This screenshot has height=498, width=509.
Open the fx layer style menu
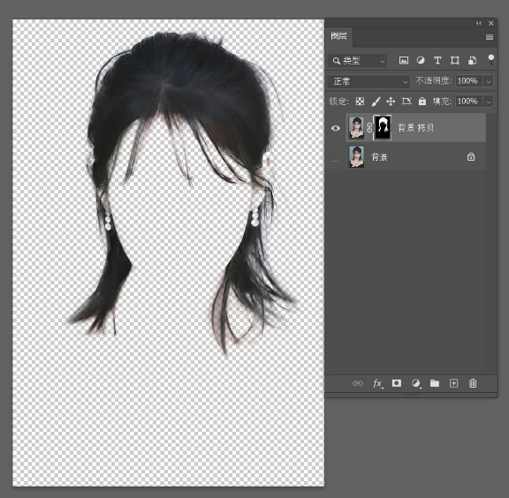[378, 383]
